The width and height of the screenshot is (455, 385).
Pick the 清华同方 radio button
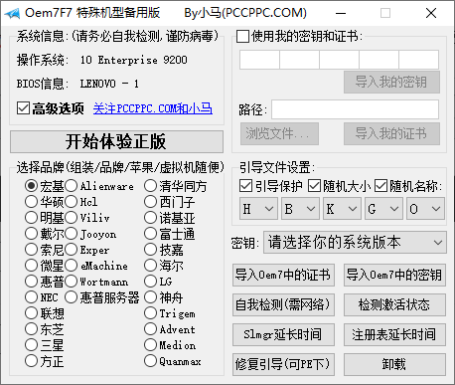[150, 186]
